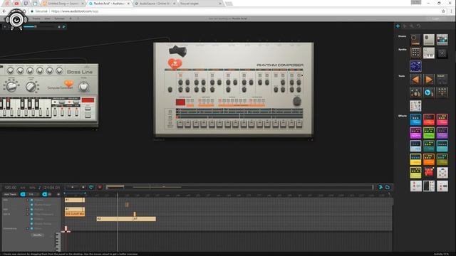Image resolution: width=456 pixels, height=256 pixels.
Task: Toggle the cyan dot on the bottom track row
Action: [31, 228]
